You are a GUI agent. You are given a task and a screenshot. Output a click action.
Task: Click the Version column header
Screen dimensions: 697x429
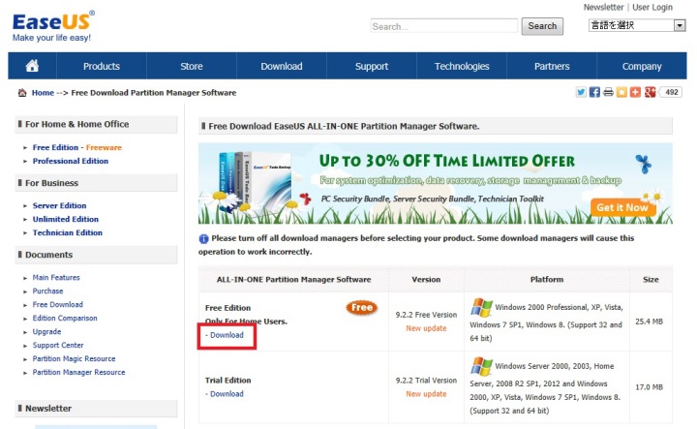(x=426, y=279)
